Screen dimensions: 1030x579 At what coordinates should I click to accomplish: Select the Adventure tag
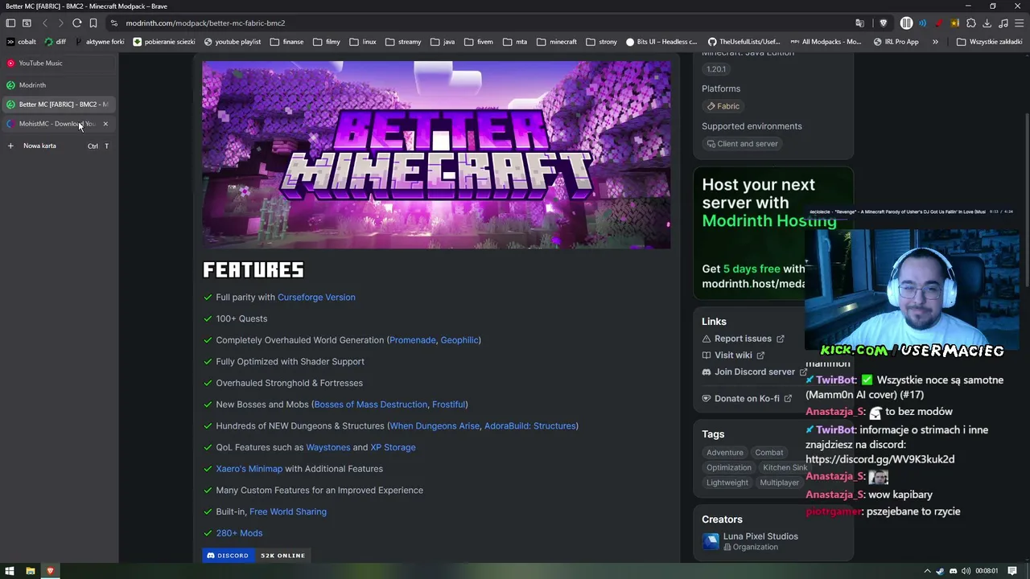click(x=725, y=453)
